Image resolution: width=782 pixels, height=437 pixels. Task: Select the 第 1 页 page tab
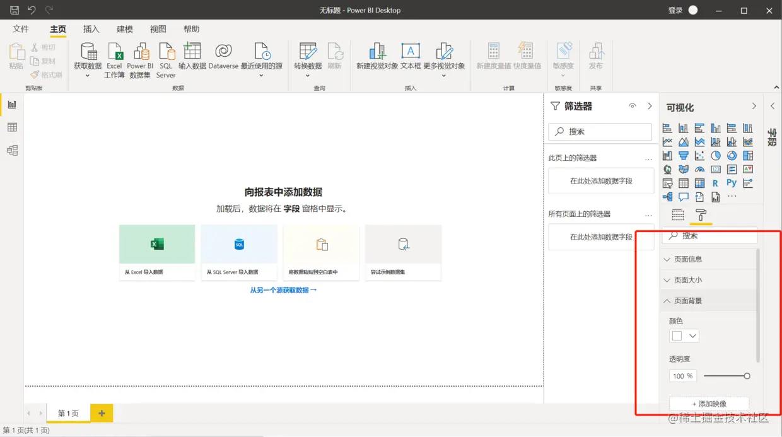click(69, 414)
